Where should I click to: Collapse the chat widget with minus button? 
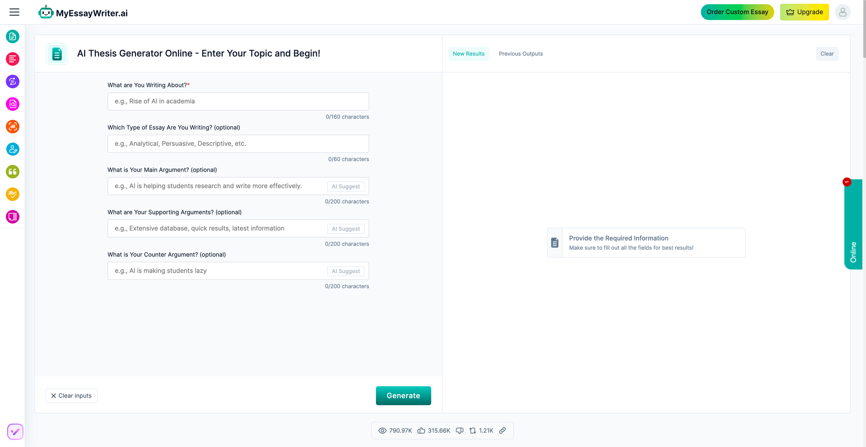pos(847,182)
